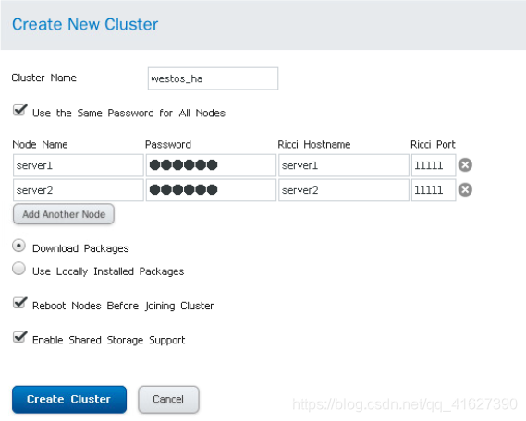The width and height of the screenshot is (526, 421).
Task: Click the Ricci Port column header
Action: (433, 144)
